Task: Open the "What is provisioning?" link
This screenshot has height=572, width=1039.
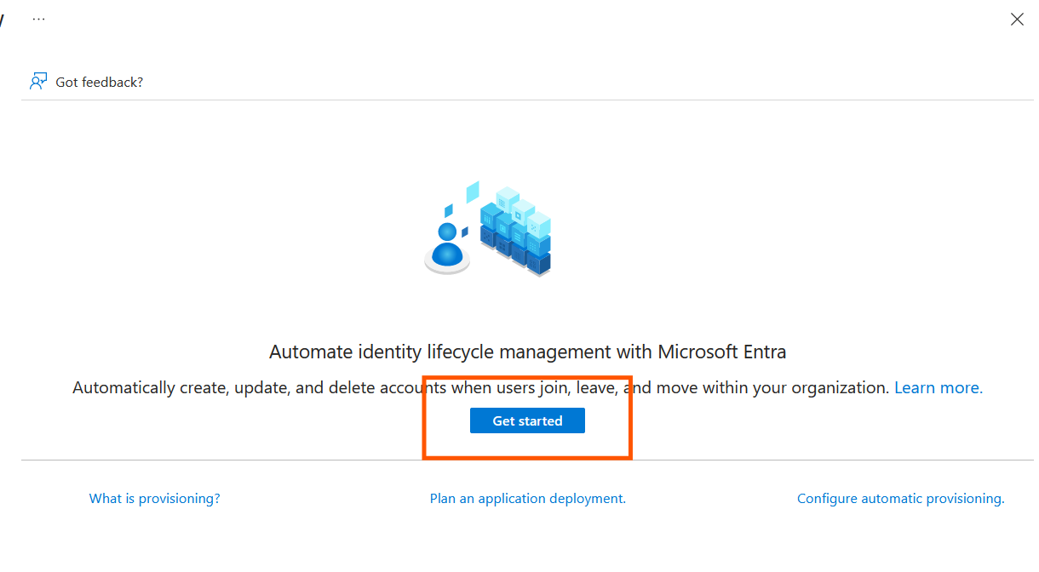Action: 154,499
